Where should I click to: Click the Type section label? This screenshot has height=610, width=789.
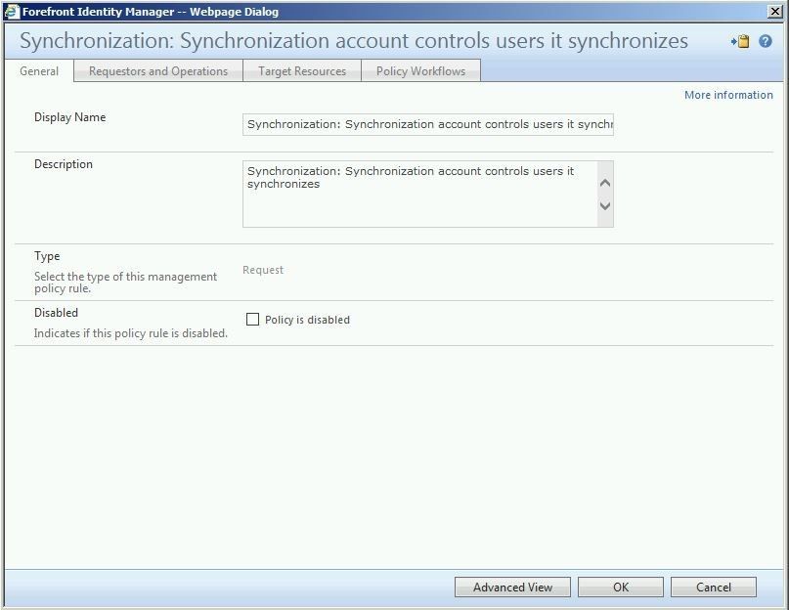pyautogui.click(x=47, y=256)
